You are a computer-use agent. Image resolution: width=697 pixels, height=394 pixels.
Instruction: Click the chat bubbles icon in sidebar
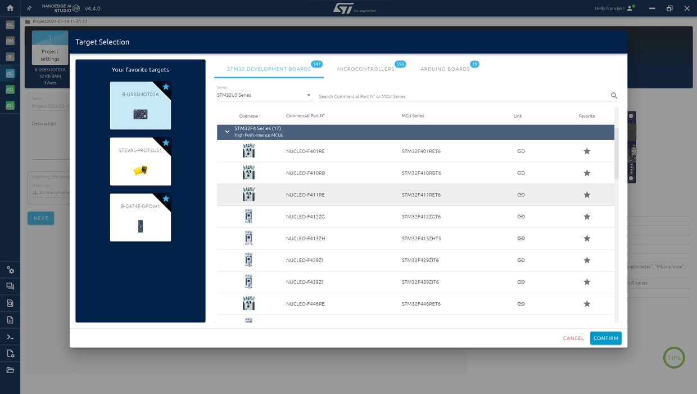click(x=10, y=286)
